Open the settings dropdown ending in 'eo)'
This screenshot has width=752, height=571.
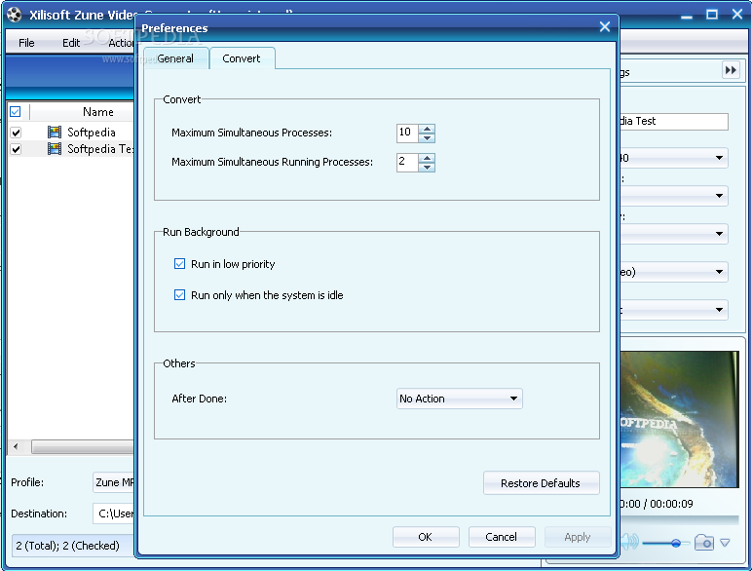[673, 272]
